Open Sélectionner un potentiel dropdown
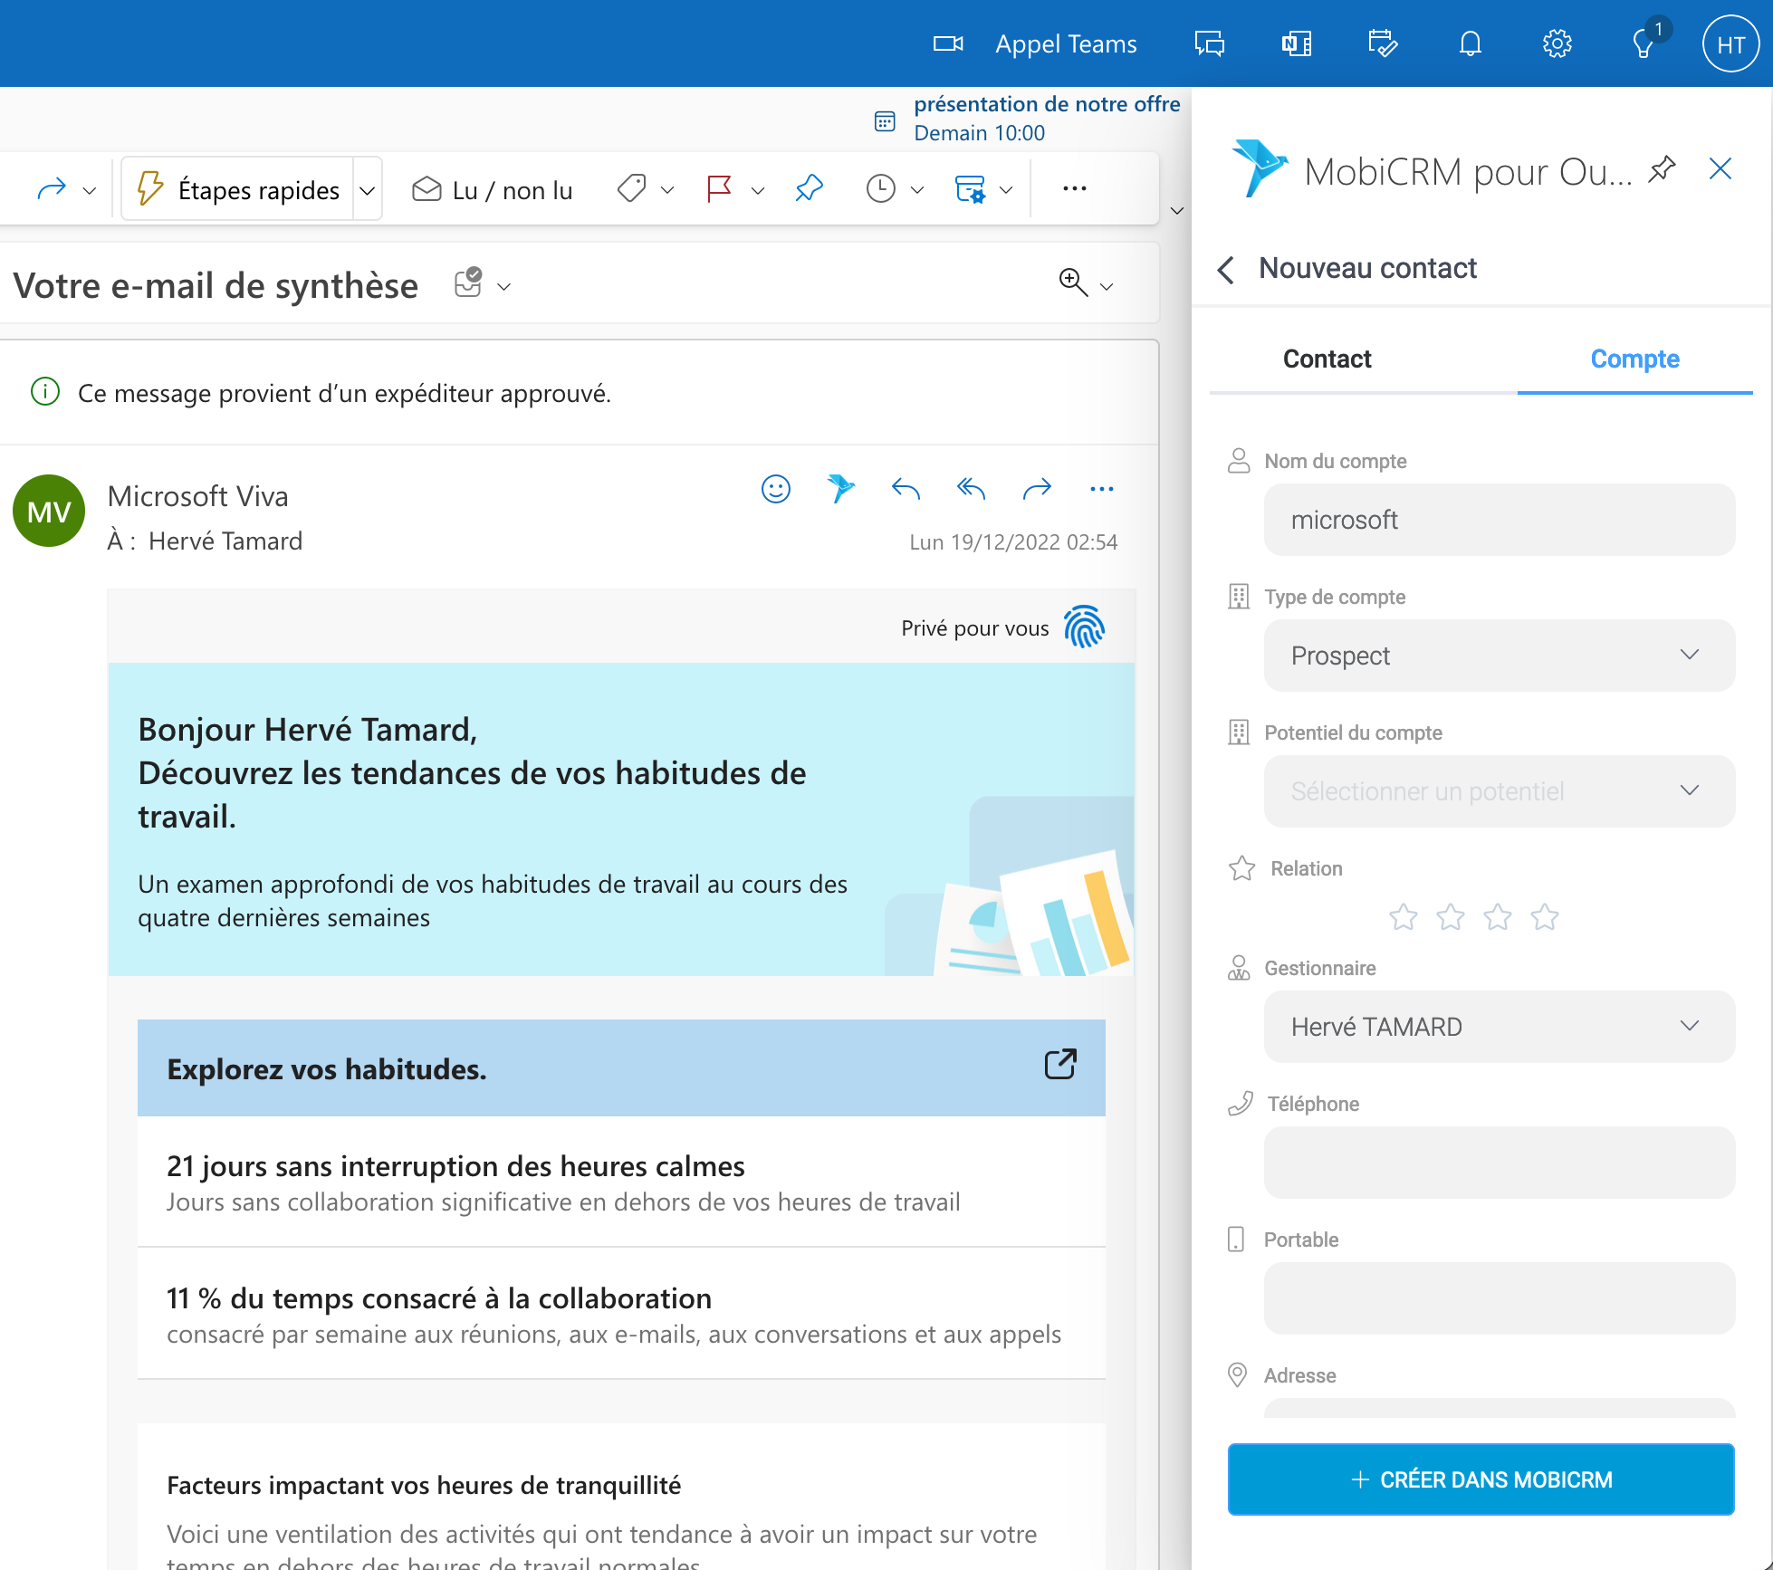The height and width of the screenshot is (1570, 1773). click(1499, 791)
